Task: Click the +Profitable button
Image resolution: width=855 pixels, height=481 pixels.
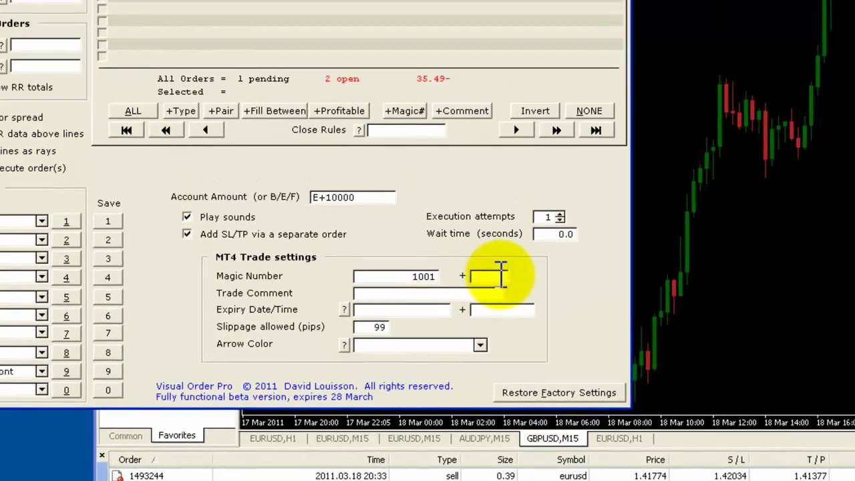Action: [339, 111]
